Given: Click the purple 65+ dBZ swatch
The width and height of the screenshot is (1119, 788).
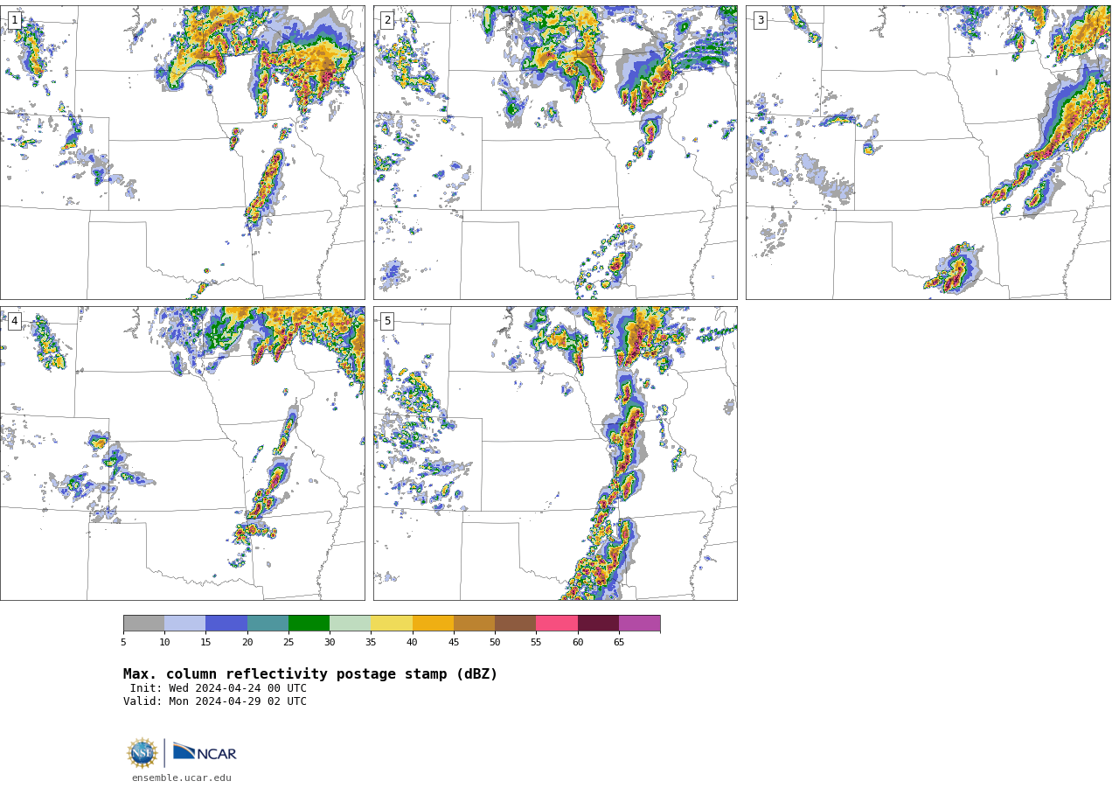Looking at the screenshot, I should point(640,623).
